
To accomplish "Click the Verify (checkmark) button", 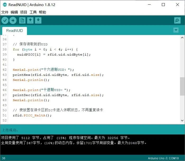I will click(x=5, y=20).
